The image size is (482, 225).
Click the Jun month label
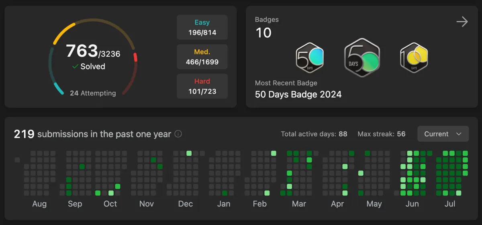412,204
